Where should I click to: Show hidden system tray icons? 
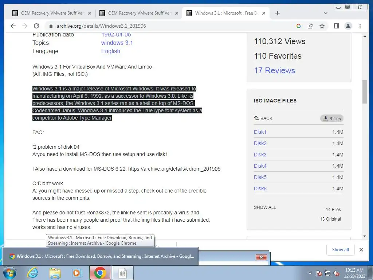pyautogui.click(x=310, y=273)
